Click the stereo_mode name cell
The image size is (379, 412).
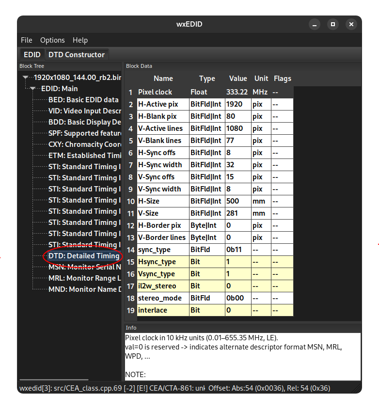pyautogui.click(x=163, y=298)
